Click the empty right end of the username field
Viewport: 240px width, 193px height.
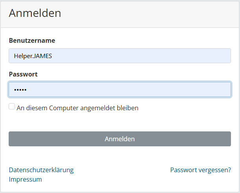tap(212, 56)
